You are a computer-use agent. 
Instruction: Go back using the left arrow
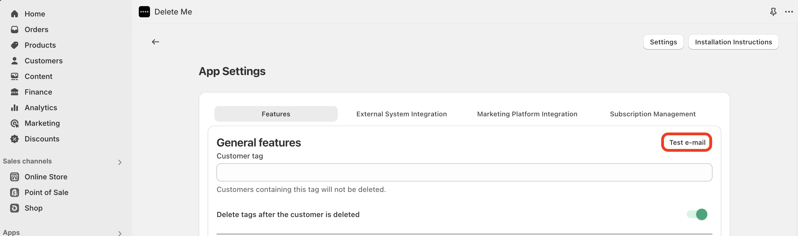pos(156,42)
